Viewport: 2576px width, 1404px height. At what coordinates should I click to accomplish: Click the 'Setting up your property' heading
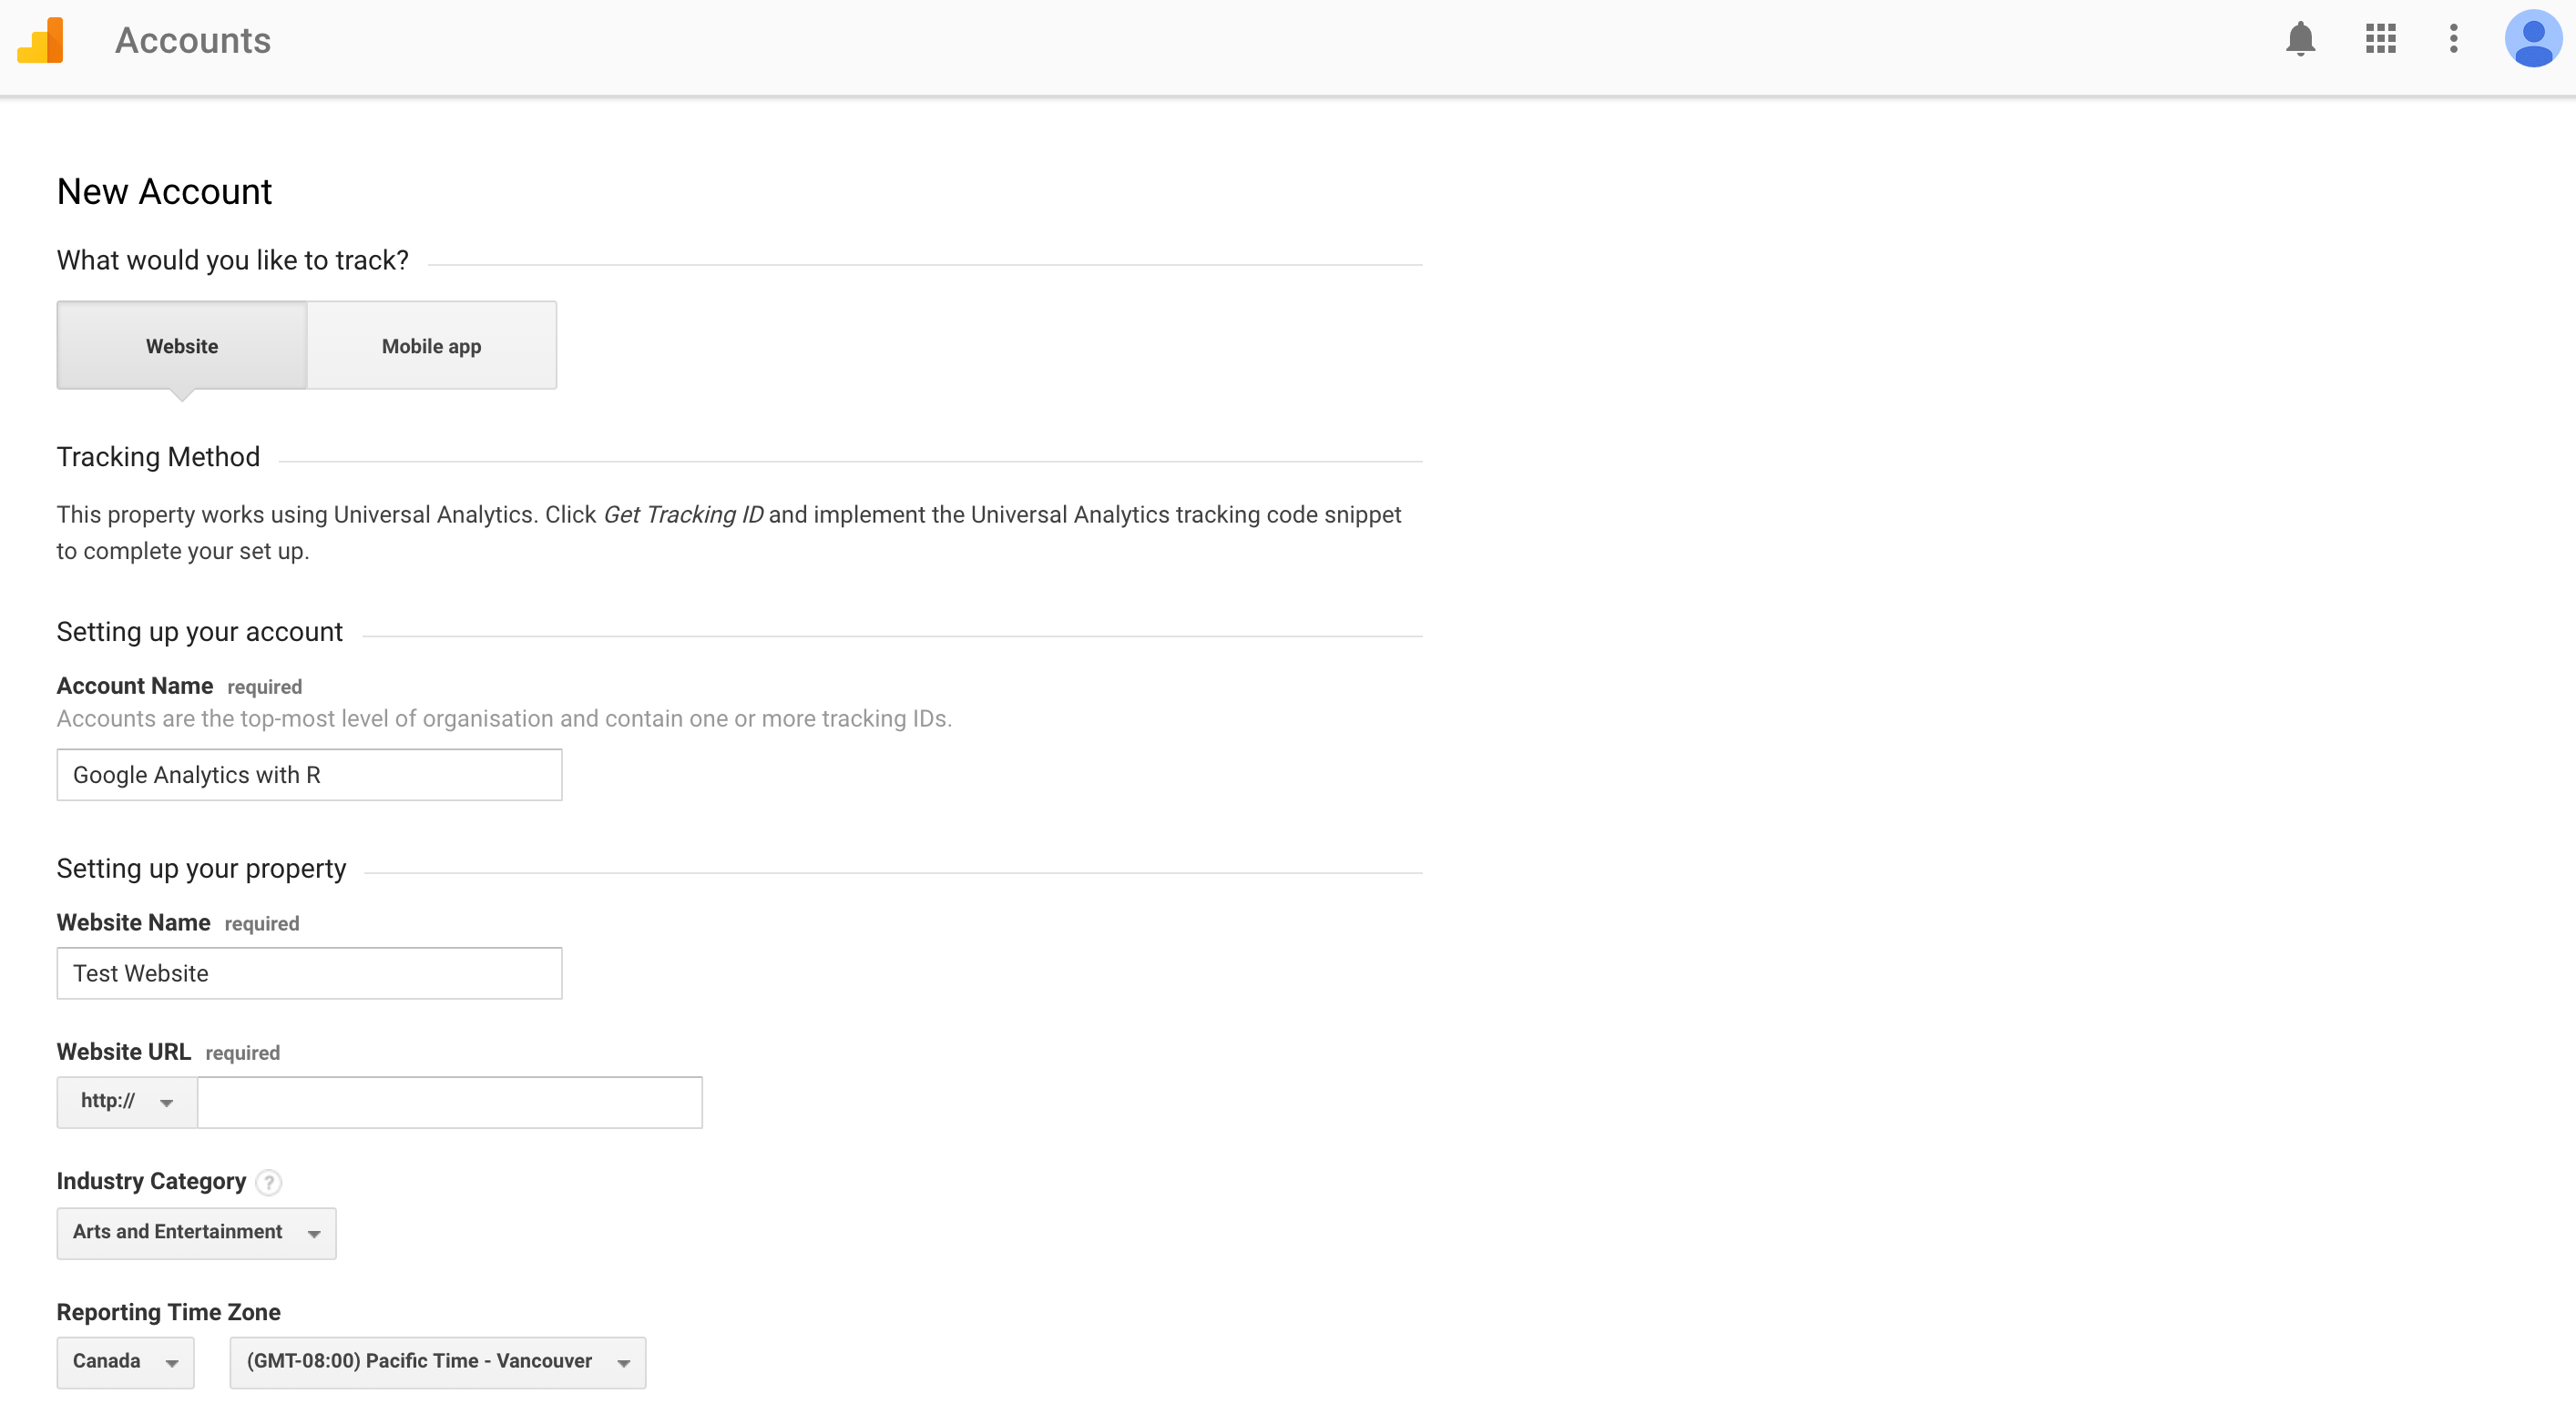[201, 869]
